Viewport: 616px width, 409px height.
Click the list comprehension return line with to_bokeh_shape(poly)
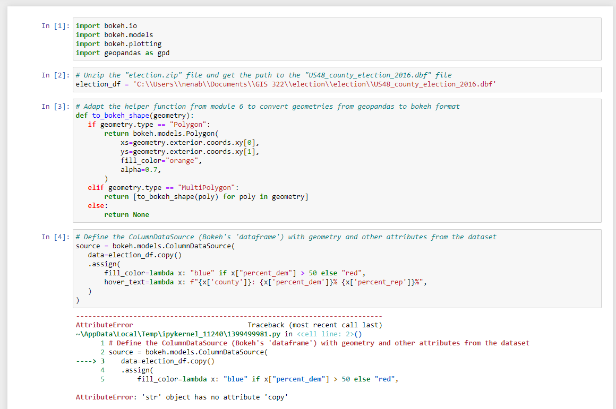pyautogui.click(x=206, y=197)
